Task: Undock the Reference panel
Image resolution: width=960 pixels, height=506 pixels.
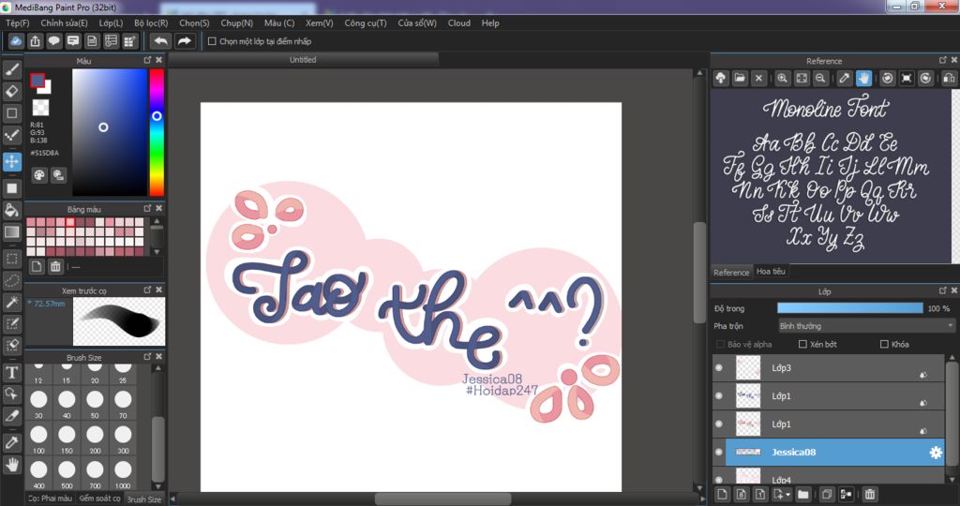Action: (x=943, y=60)
